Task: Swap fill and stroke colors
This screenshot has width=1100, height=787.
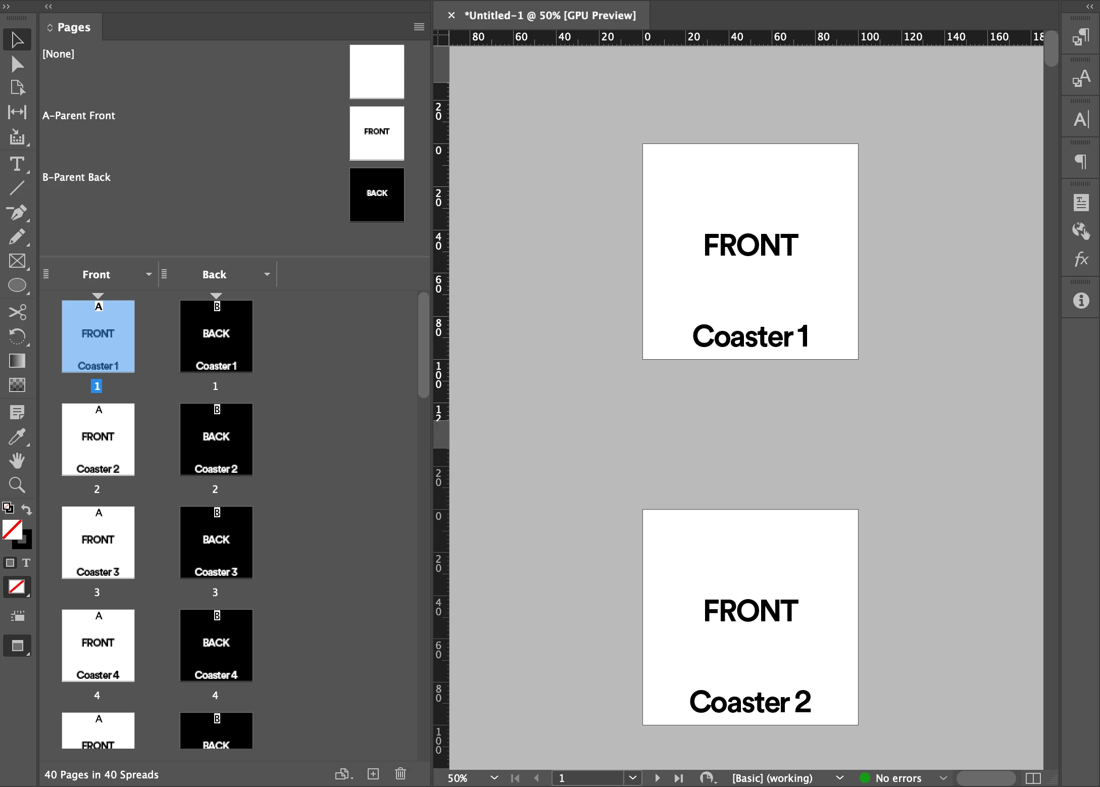Action: click(27, 510)
